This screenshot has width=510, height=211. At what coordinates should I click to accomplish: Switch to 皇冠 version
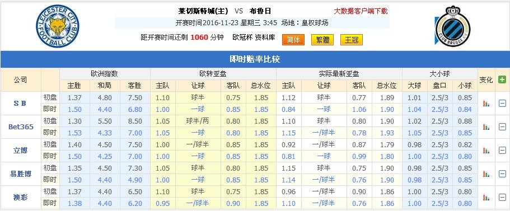[351, 40]
